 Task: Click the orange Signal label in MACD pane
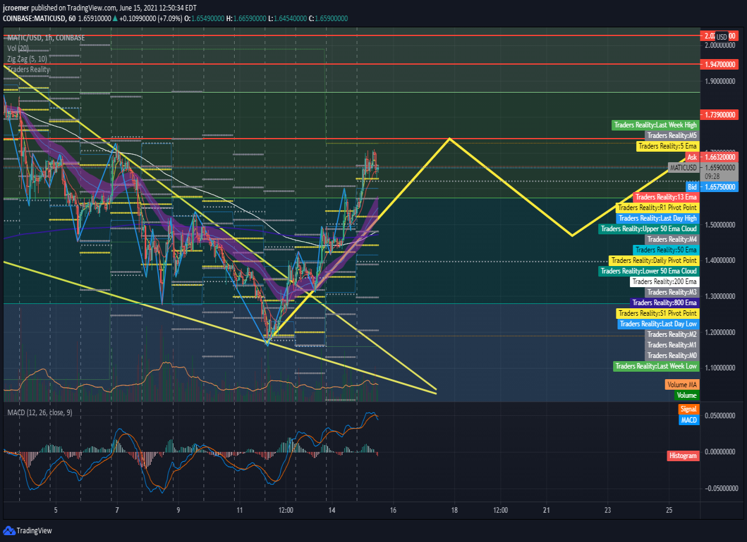(x=688, y=409)
